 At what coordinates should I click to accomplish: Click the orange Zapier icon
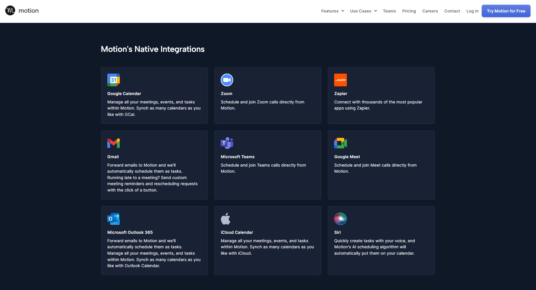coord(341,80)
